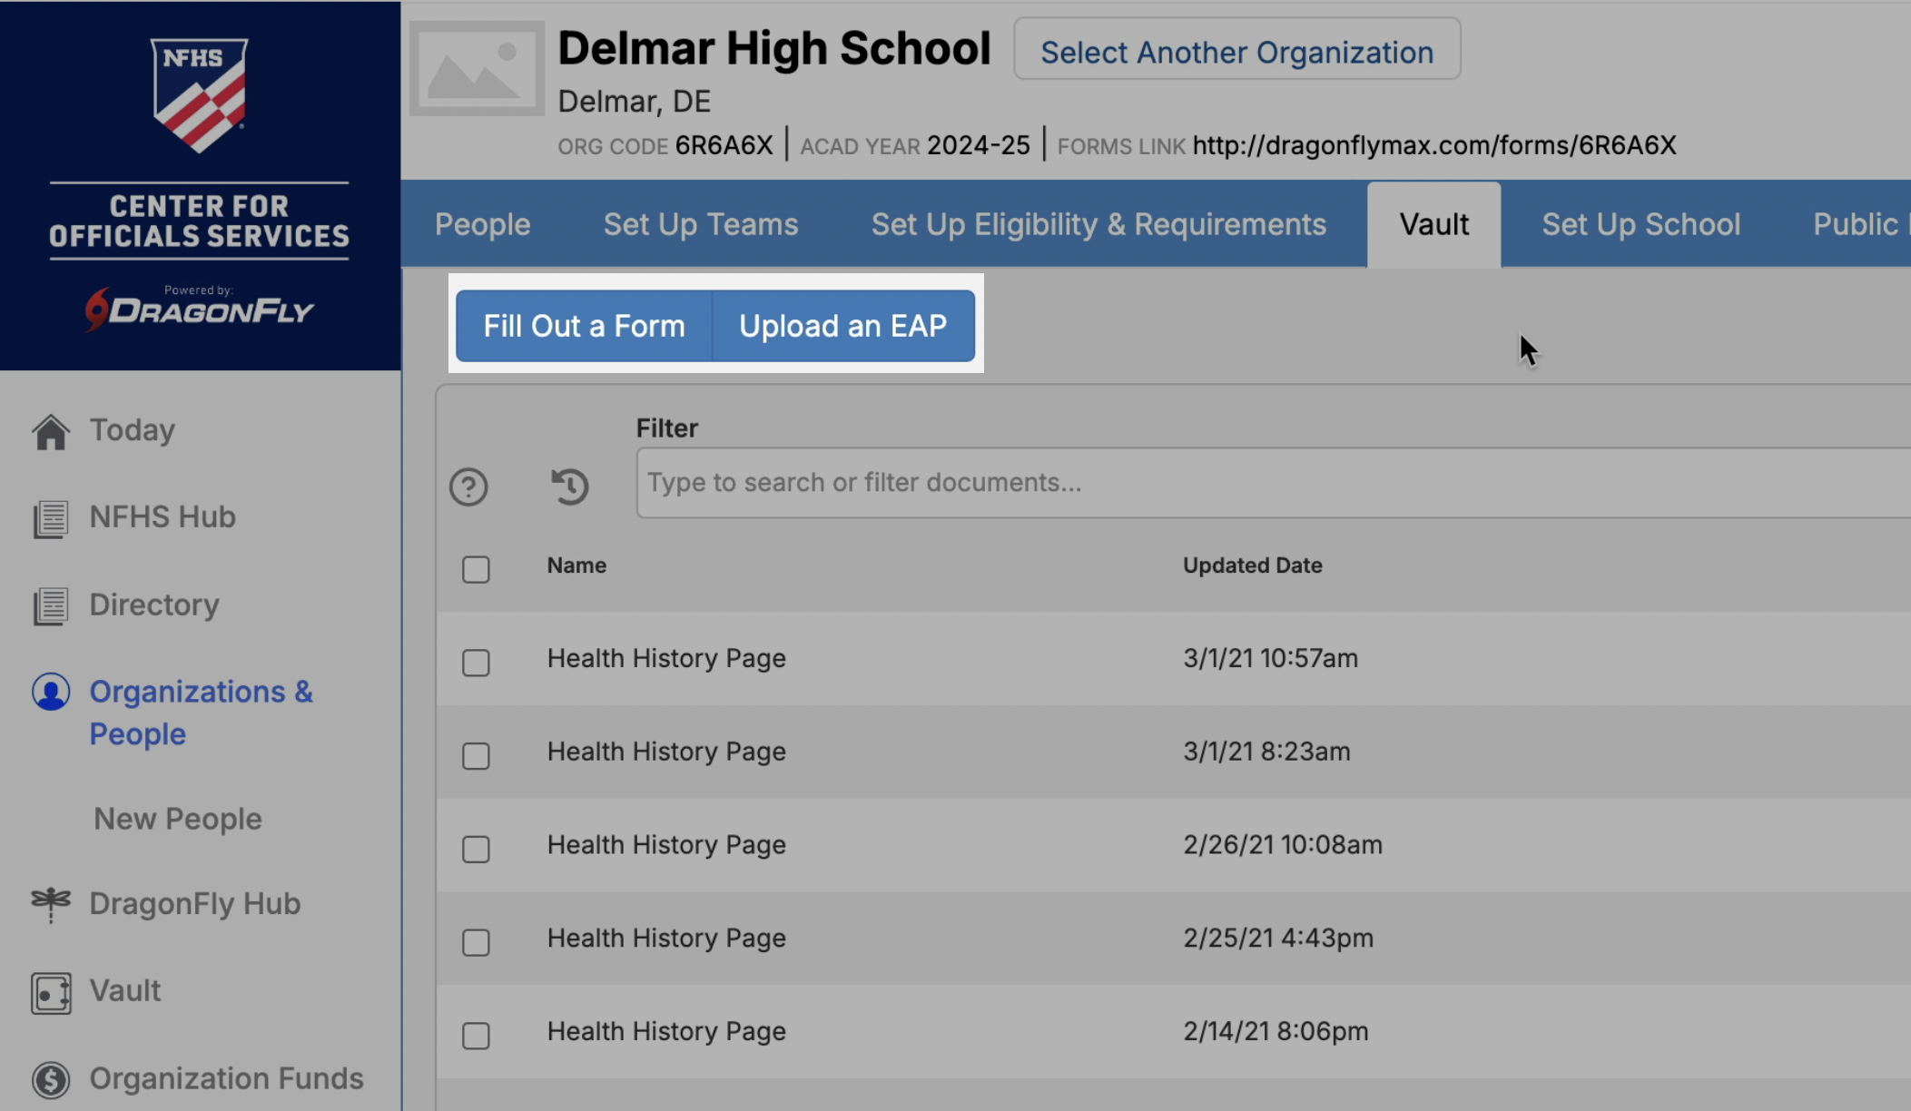
Task: Click the organization image placeholder thumbnail
Action: [478, 69]
